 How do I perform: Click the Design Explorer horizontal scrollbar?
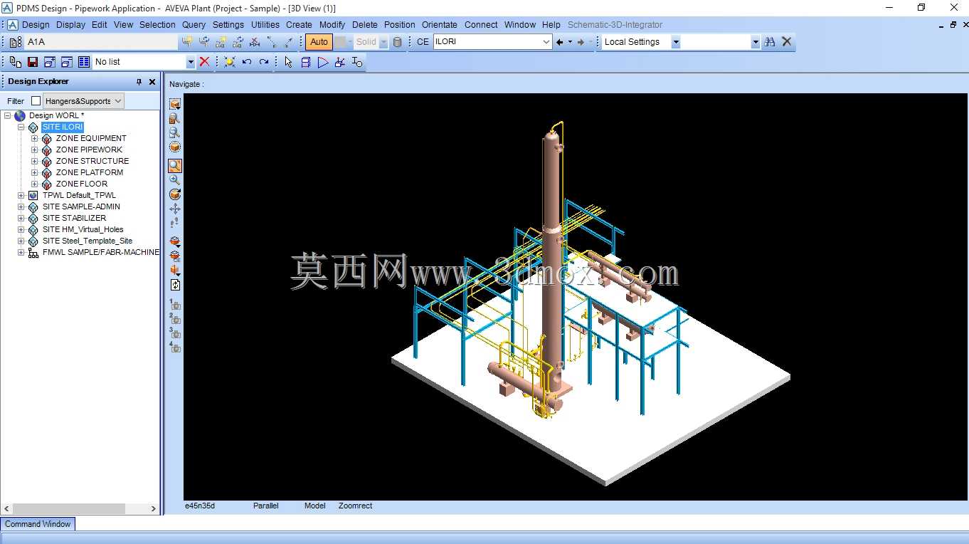(x=70, y=508)
